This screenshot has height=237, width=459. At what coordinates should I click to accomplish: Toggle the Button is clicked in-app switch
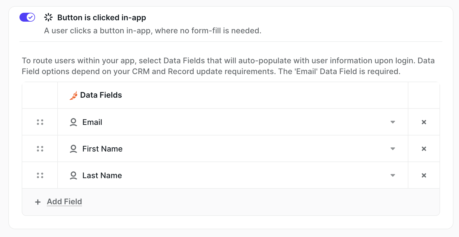pos(27,17)
